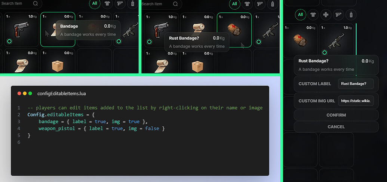This screenshot has width=387, height=182.
Task: Select clothing shirt filter in left inventory
Action: (x=107, y=4)
